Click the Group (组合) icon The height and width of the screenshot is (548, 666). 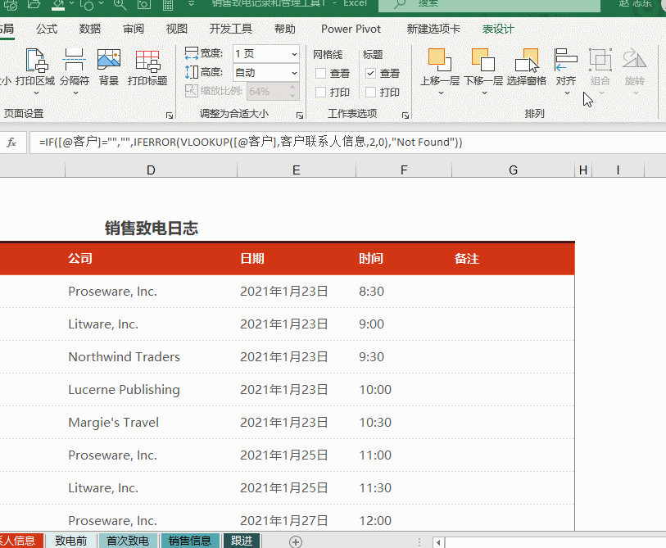600,60
